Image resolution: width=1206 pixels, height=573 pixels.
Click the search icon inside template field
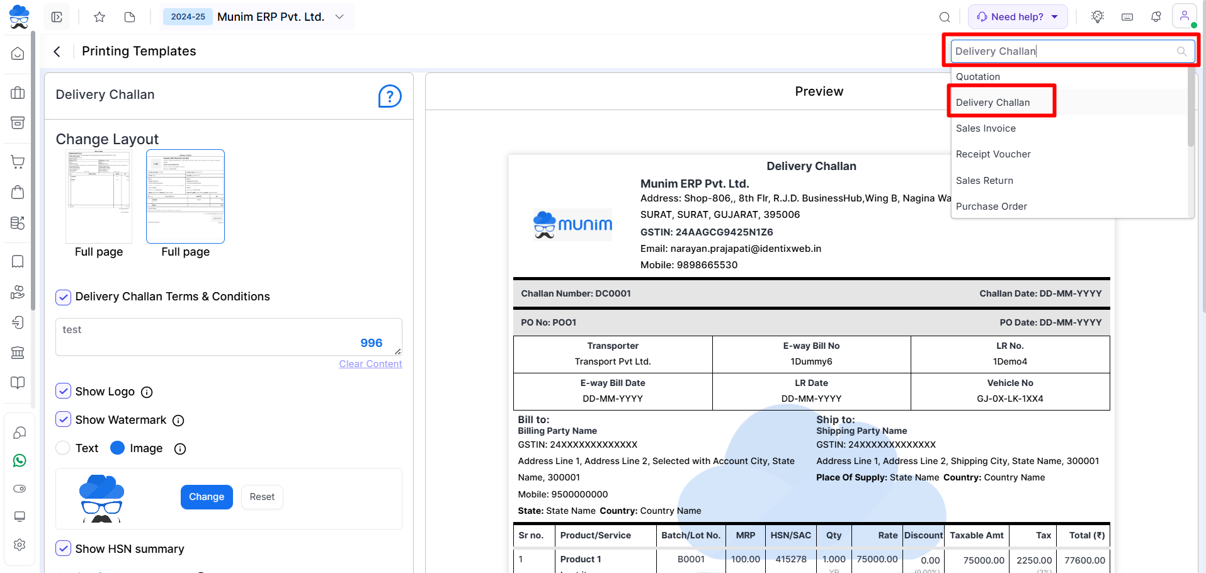tap(1181, 52)
